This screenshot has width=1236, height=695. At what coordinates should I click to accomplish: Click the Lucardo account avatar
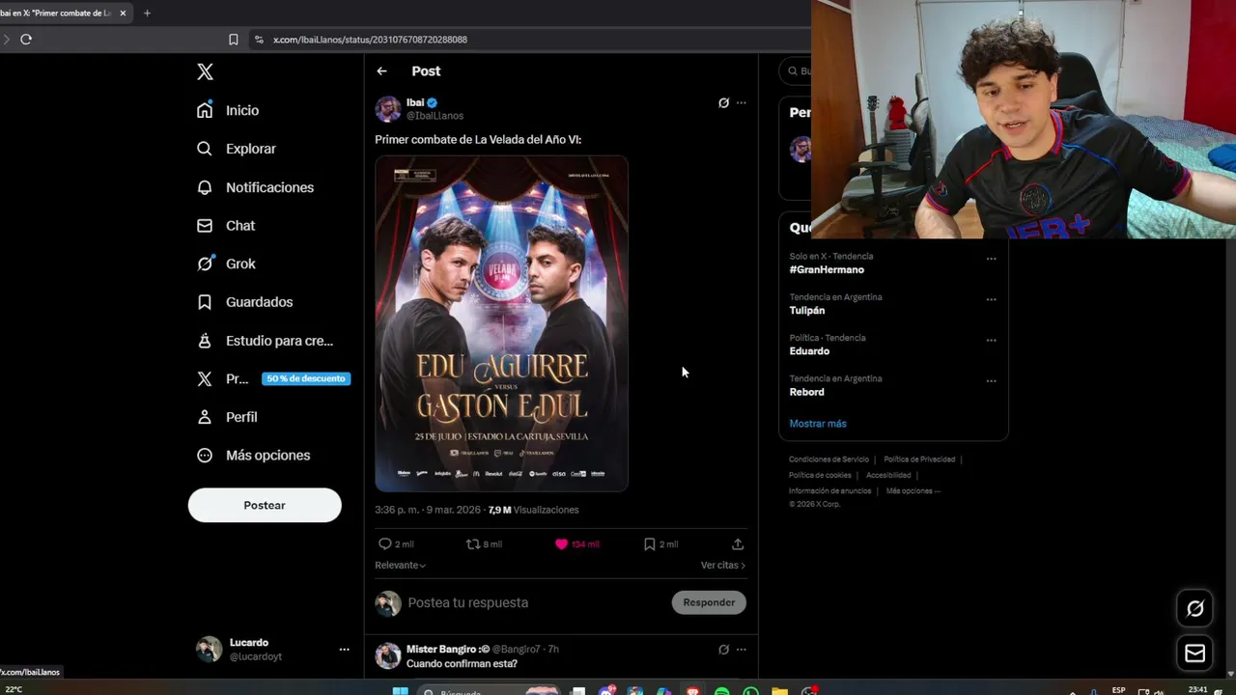click(209, 650)
